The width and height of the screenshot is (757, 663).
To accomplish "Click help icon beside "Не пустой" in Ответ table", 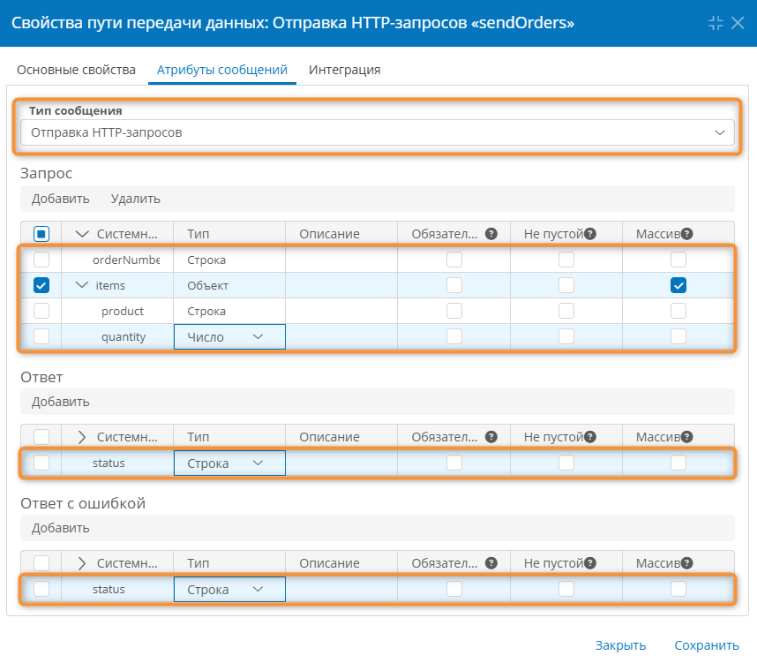I will [591, 437].
